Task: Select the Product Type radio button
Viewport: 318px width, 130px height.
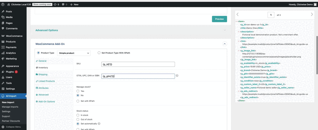Action: 38,53
